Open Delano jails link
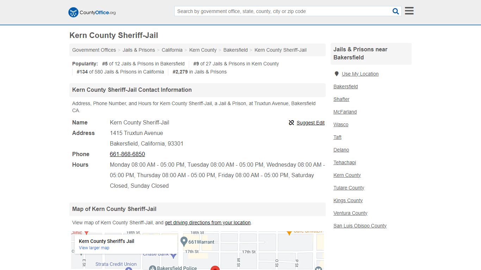 [341, 150]
